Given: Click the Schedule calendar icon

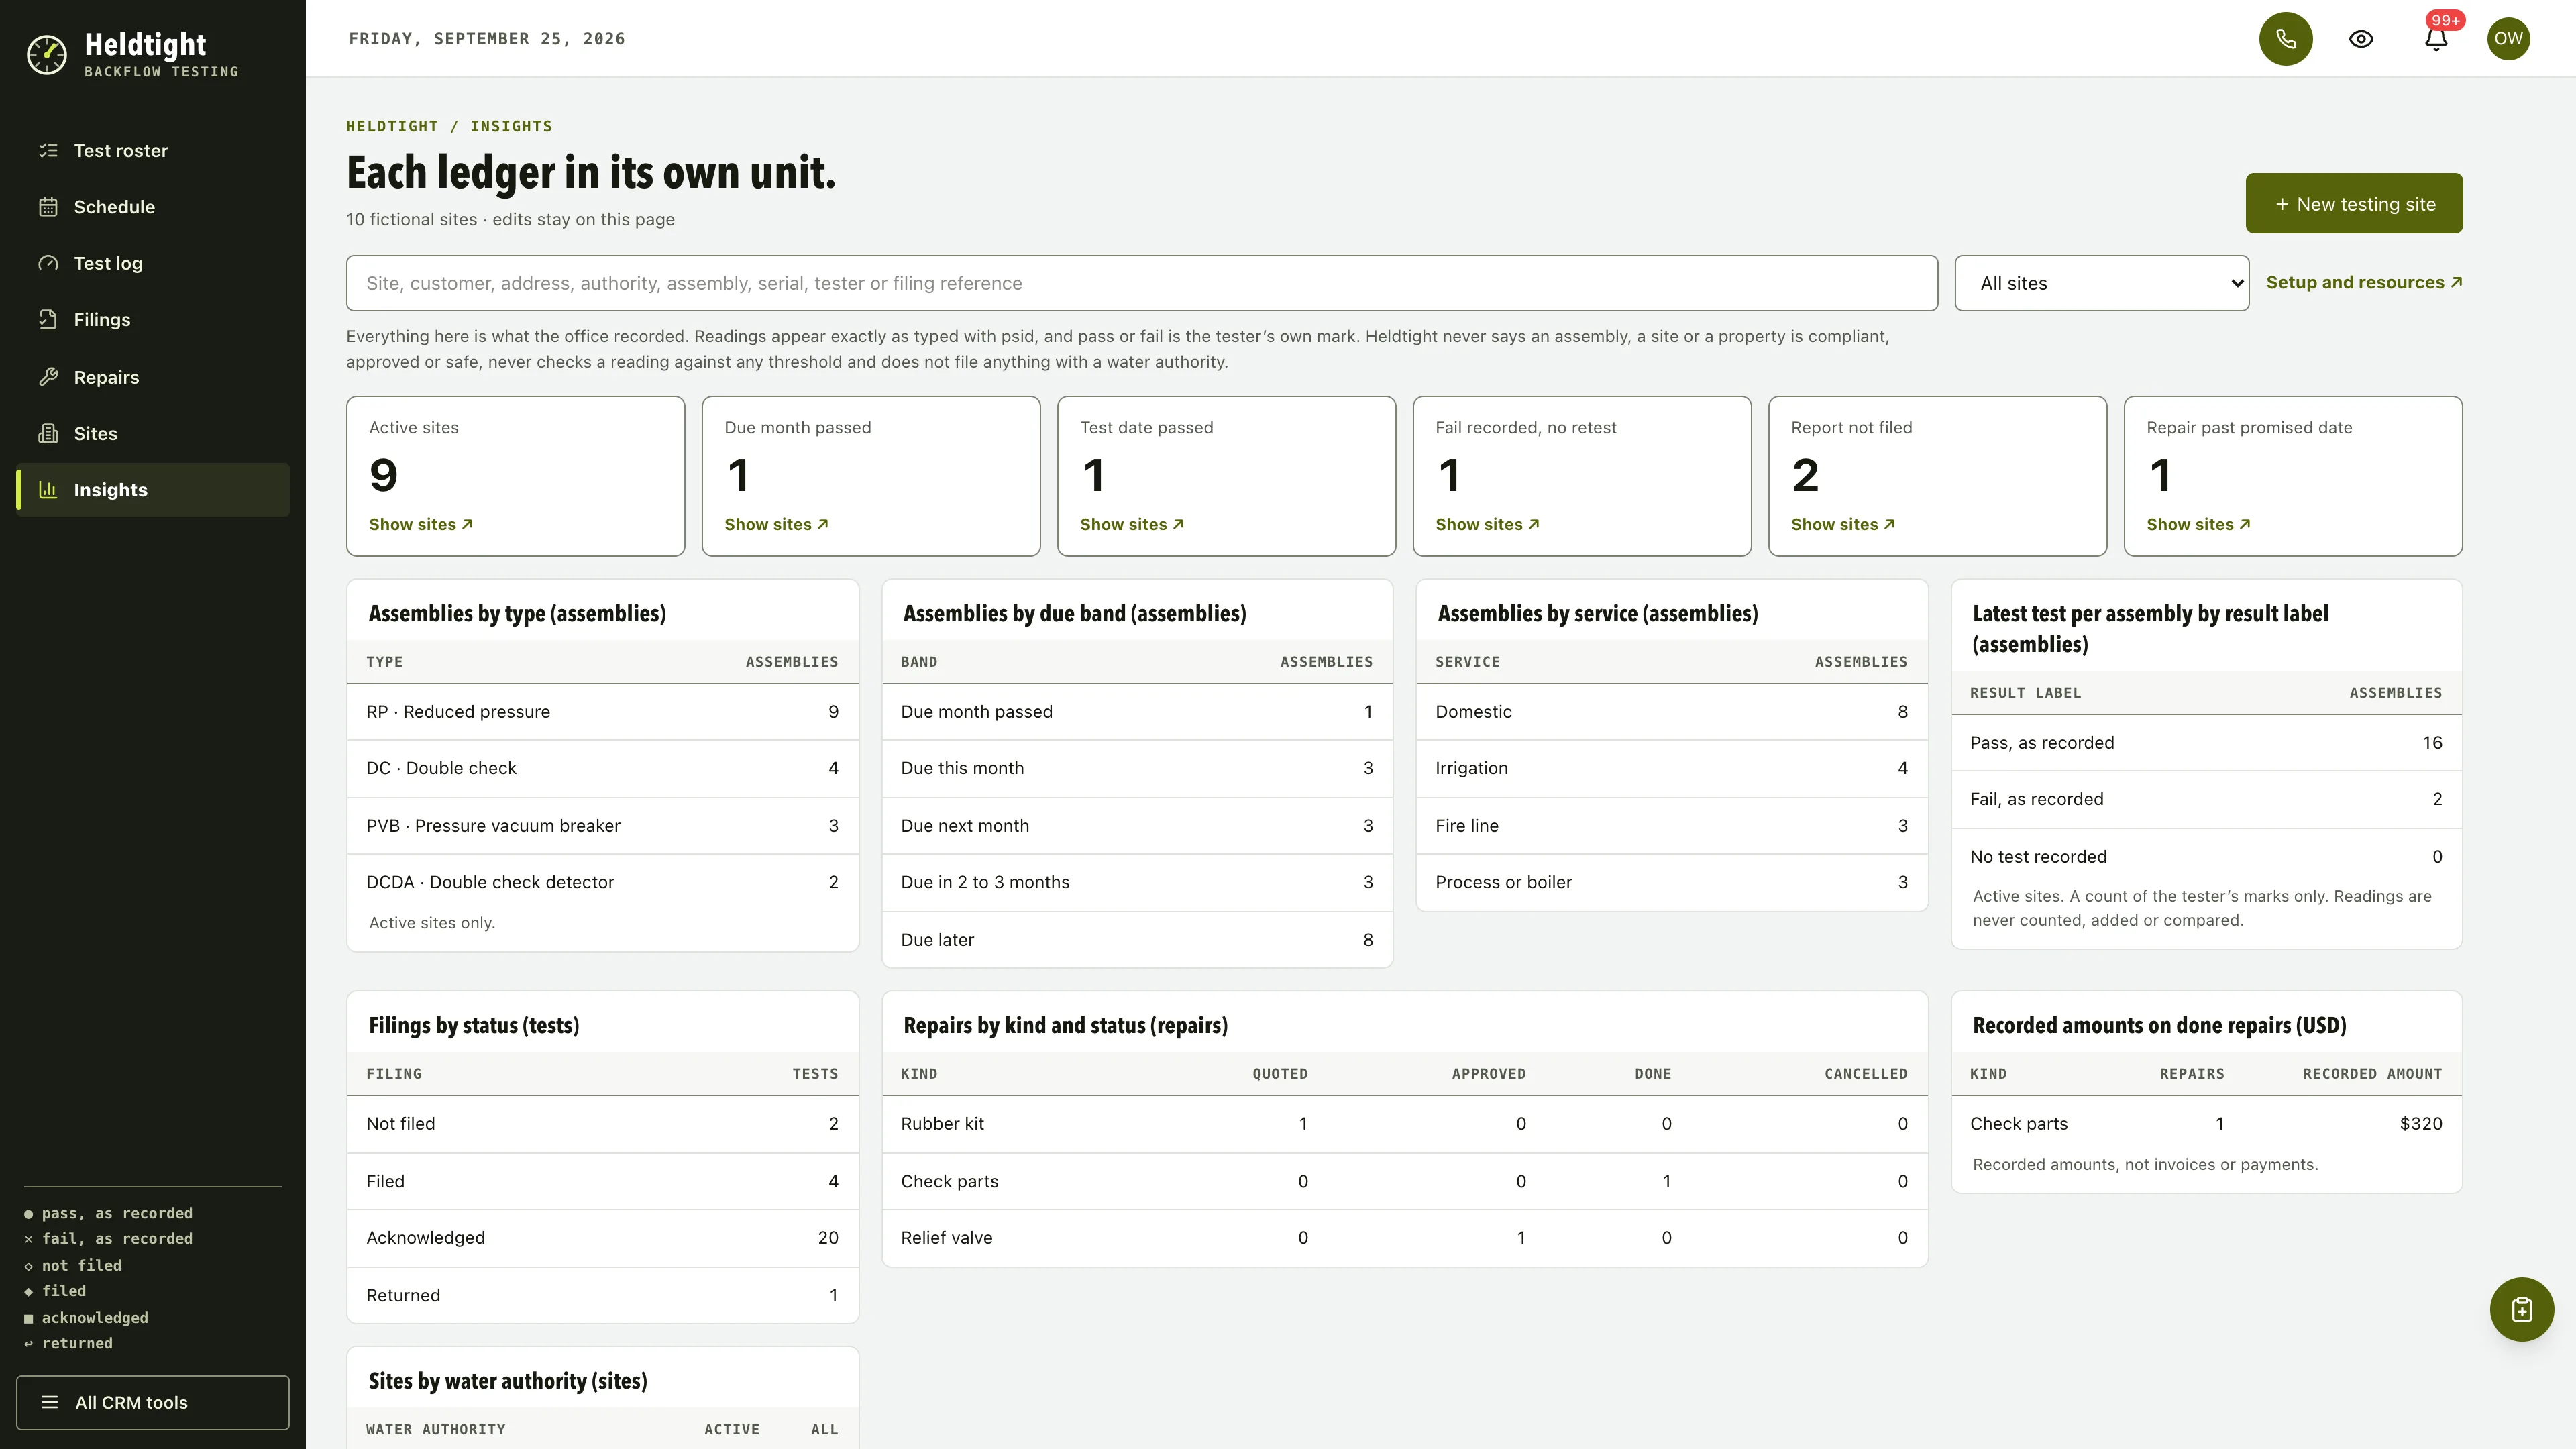Looking at the screenshot, I should tap(48, 207).
